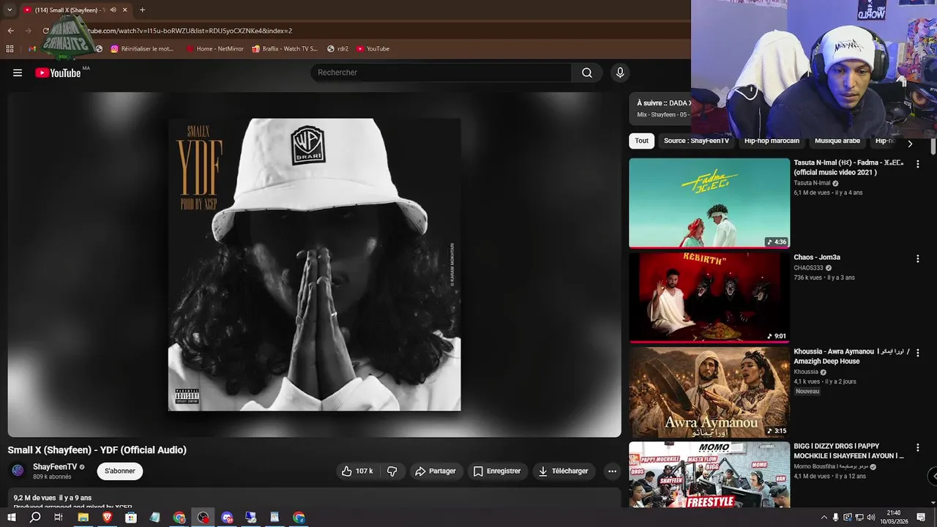Open options menu for Chaos - Jom3a

click(917, 259)
